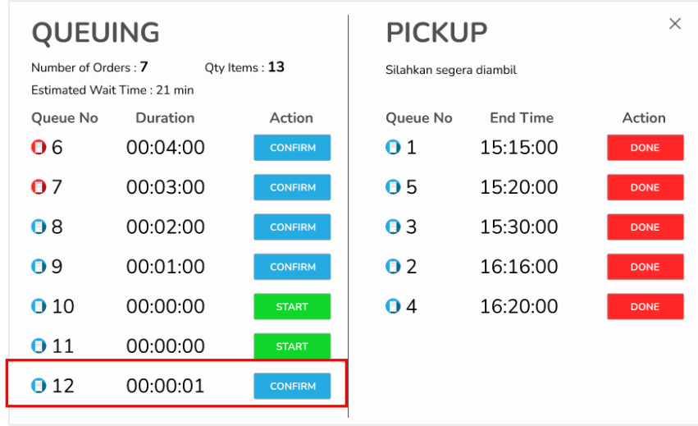
Task: Mark pickup queue 1 as Done
Action: click(x=645, y=148)
